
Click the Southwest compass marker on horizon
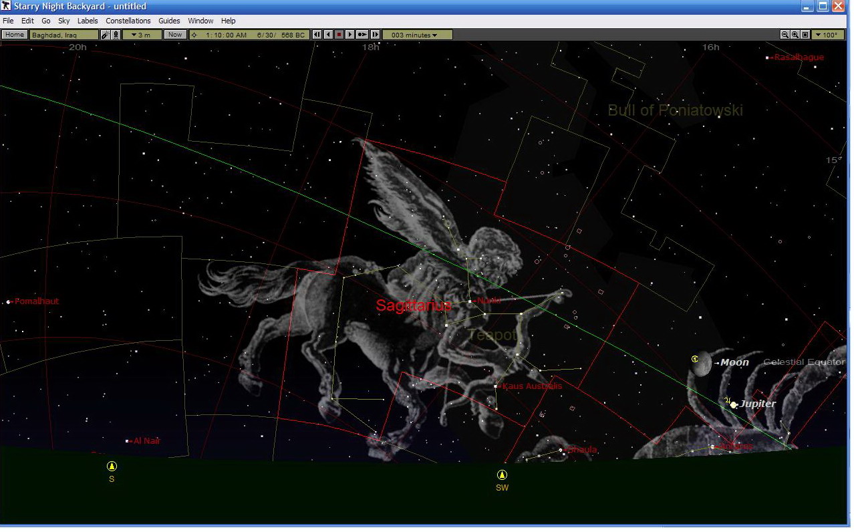[x=502, y=475]
